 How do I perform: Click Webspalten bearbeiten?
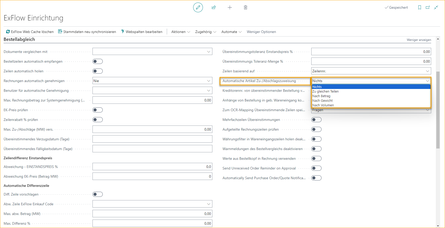point(142,32)
